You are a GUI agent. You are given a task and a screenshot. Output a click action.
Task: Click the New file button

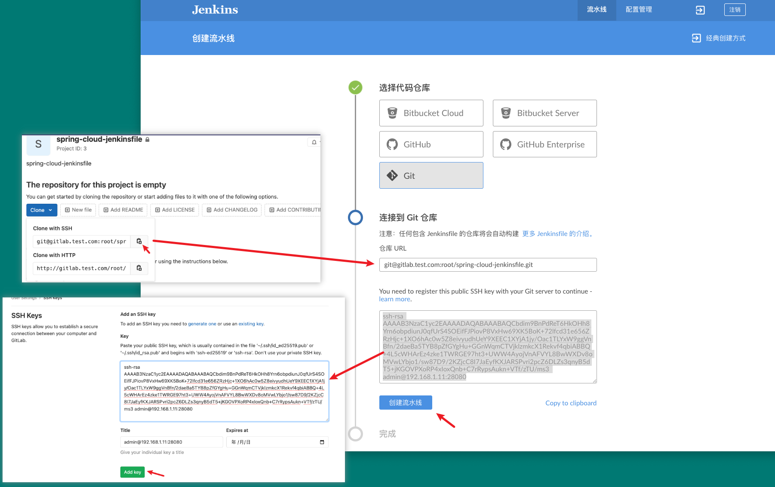click(x=78, y=210)
